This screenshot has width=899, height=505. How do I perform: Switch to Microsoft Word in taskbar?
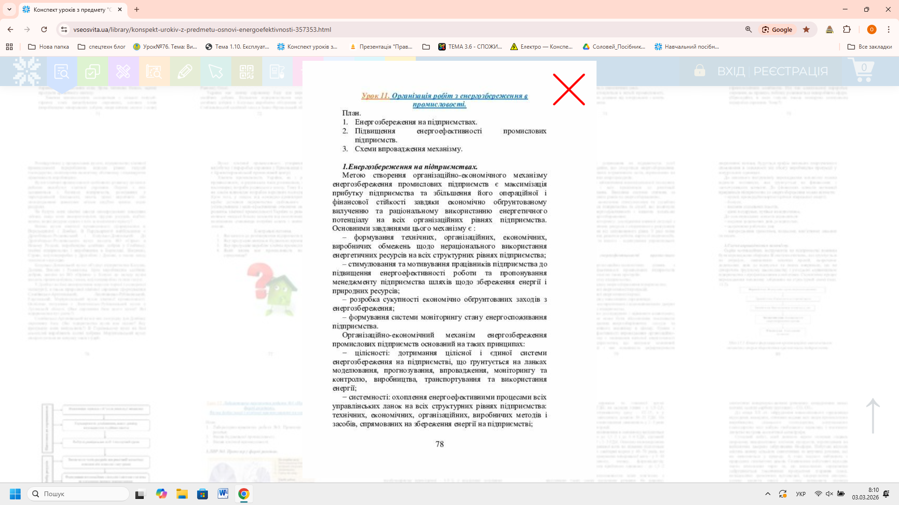click(223, 494)
